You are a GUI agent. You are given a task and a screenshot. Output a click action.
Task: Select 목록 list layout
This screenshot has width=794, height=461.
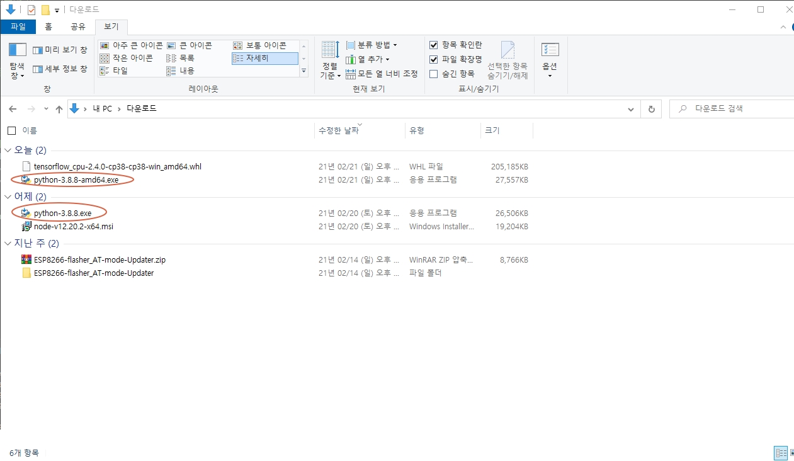pos(181,58)
